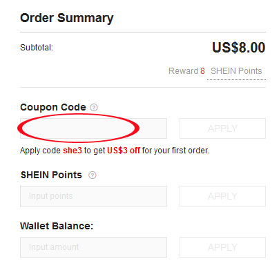This screenshot has width=279, height=268.
Task: Select the Order Summary heading
Action: point(67,18)
